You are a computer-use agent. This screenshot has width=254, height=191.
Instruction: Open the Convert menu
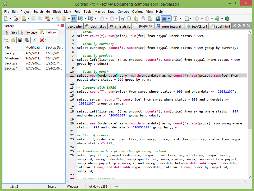click(x=124, y=12)
